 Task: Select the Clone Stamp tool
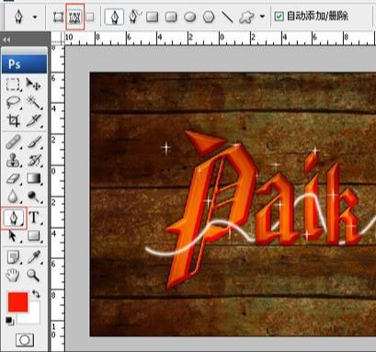(13, 160)
